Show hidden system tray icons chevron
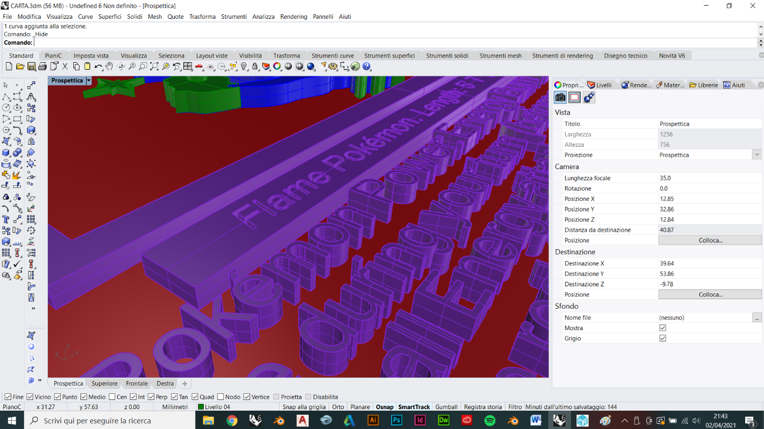Screen dimensions: 764x429 click(624, 421)
